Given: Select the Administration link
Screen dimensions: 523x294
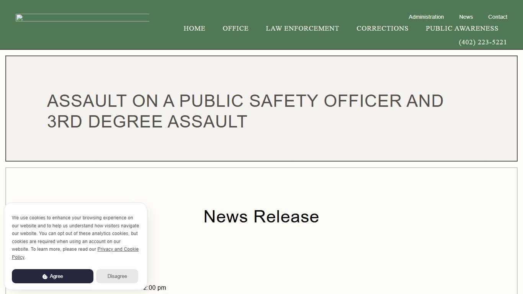Looking at the screenshot, I should pyautogui.click(x=426, y=17).
